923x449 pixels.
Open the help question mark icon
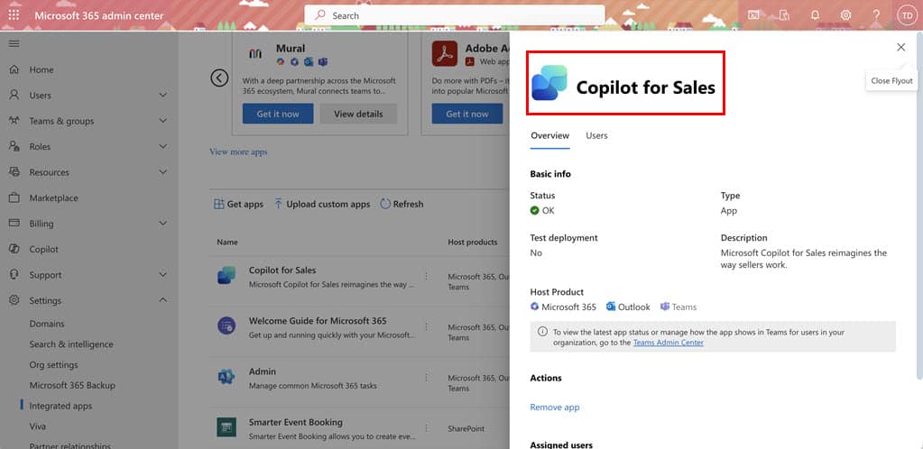tap(876, 15)
